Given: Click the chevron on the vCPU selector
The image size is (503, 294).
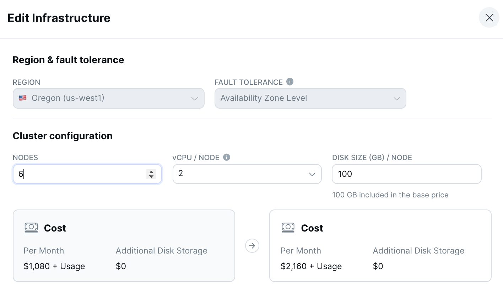Looking at the screenshot, I should [312, 174].
